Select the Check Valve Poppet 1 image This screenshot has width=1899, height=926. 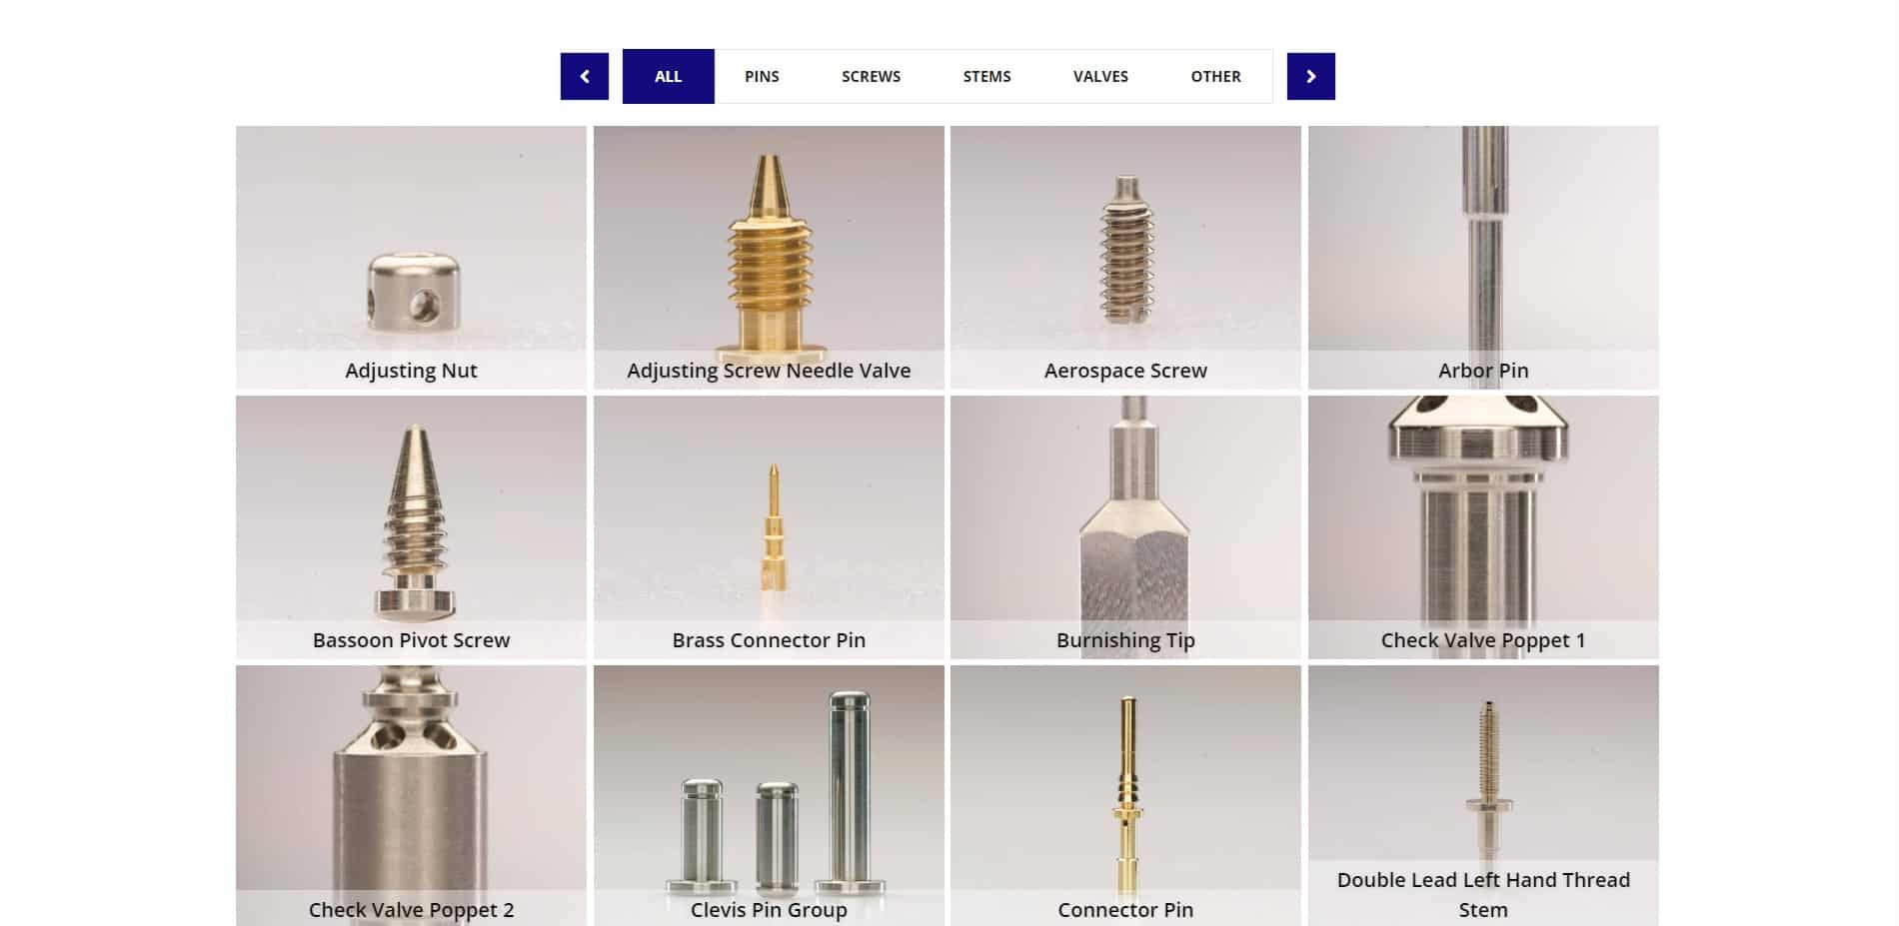pos(1483,527)
